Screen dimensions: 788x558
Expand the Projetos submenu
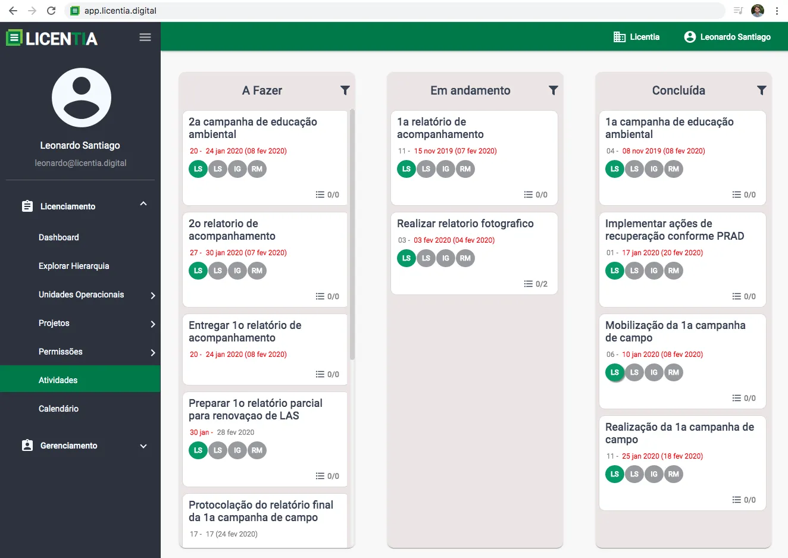[x=153, y=324]
